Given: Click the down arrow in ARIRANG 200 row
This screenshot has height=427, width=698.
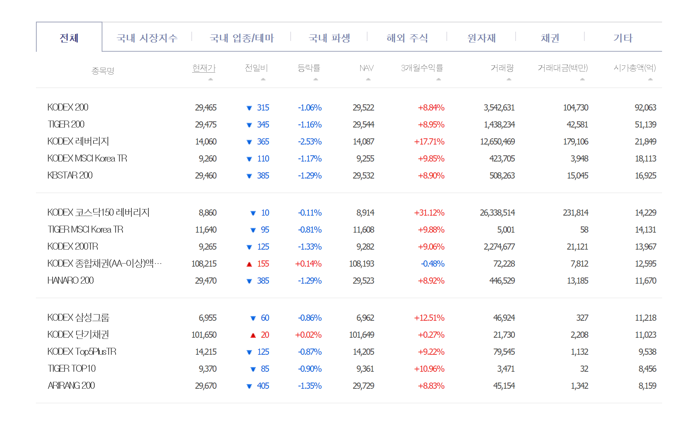Looking at the screenshot, I should 249,386.
